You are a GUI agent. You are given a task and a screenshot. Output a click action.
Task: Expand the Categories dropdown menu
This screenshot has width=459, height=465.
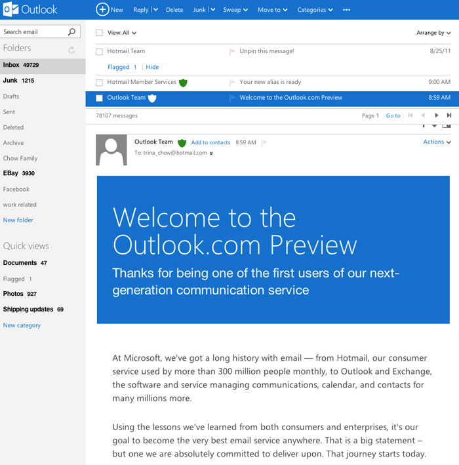315,10
